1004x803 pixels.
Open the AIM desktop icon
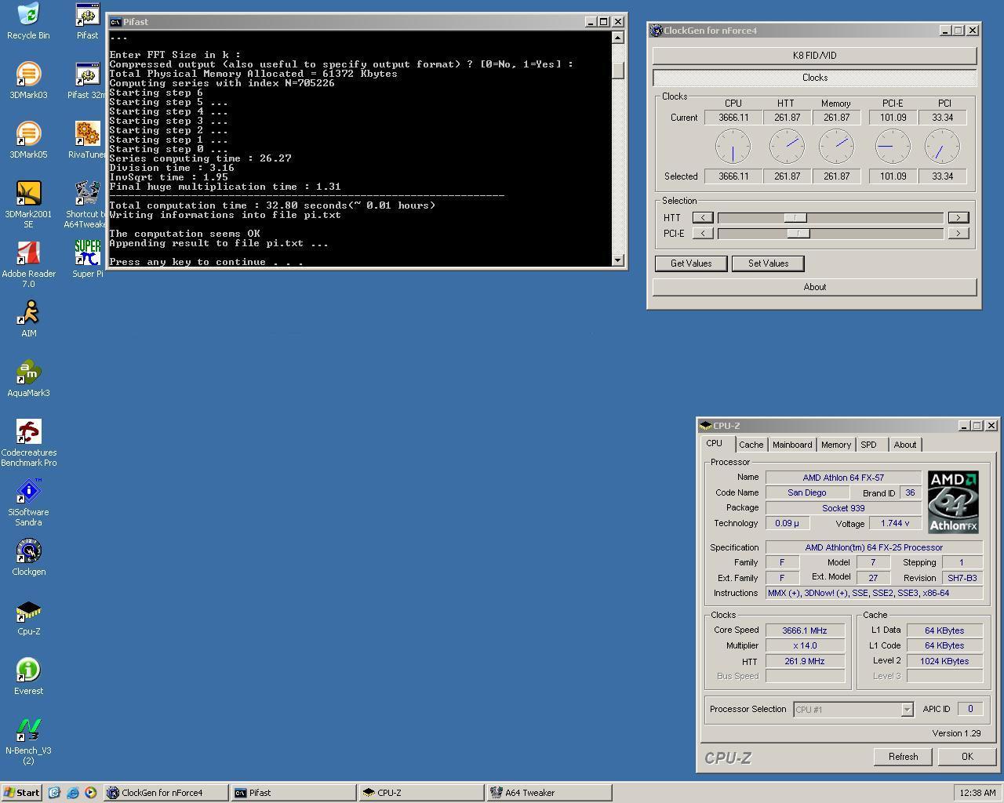pyautogui.click(x=28, y=319)
